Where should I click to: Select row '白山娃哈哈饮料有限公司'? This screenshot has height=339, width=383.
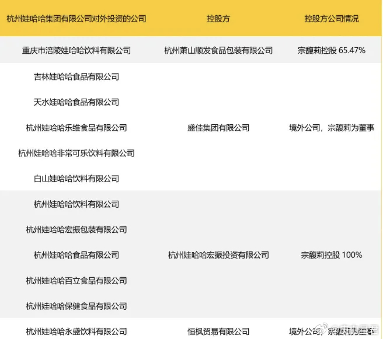tap(76, 179)
